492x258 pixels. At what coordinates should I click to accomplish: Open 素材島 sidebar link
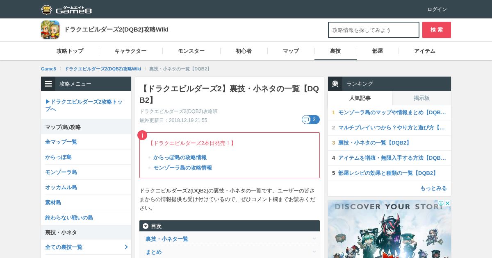point(53,203)
